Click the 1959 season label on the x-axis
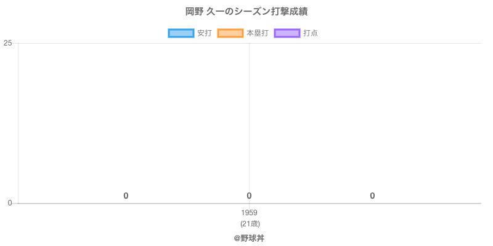 coord(250,213)
